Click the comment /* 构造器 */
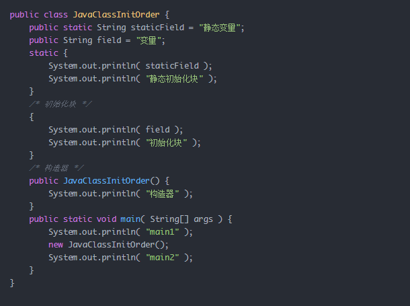This screenshot has height=306, width=410. [56, 168]
